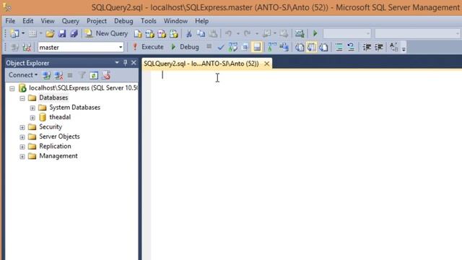
Task: Click the Increase Indent icon
Action: coord(378,47)
